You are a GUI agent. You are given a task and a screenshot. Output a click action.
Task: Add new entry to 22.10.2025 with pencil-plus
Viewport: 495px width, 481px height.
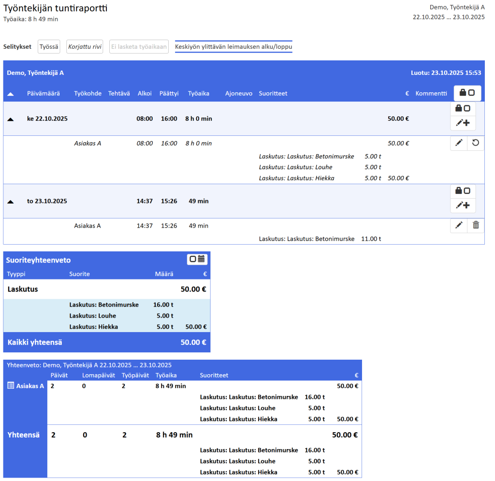coord(463,123)
